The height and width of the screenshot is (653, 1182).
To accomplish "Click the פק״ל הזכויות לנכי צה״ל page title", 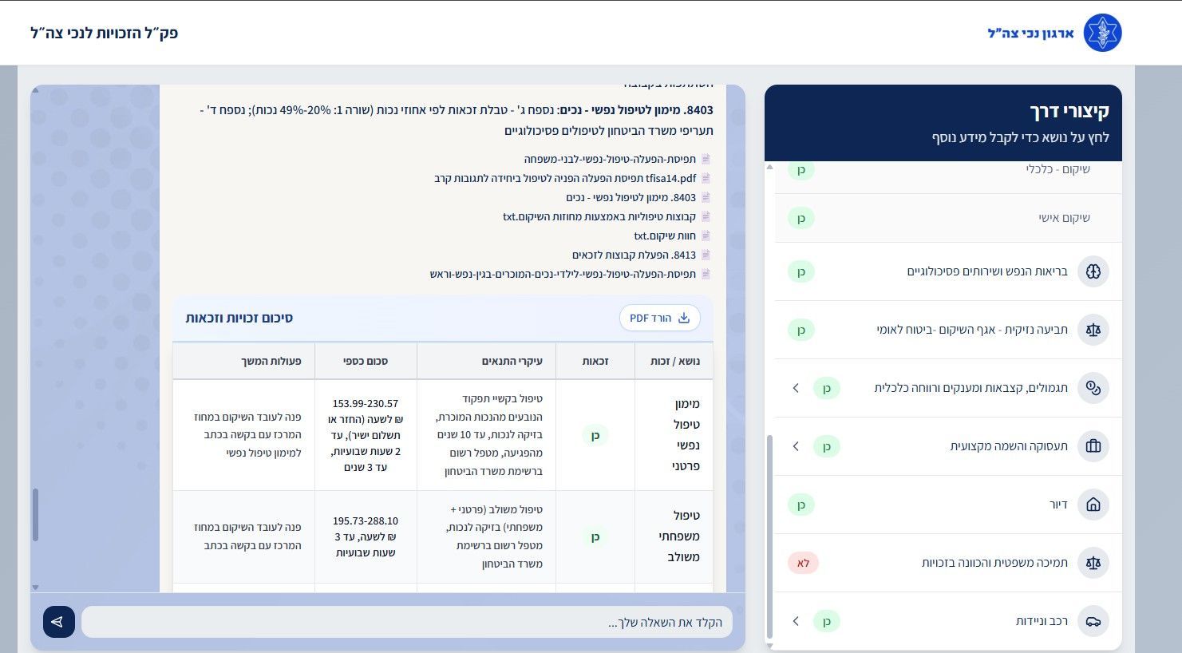I will coord(105,33).
